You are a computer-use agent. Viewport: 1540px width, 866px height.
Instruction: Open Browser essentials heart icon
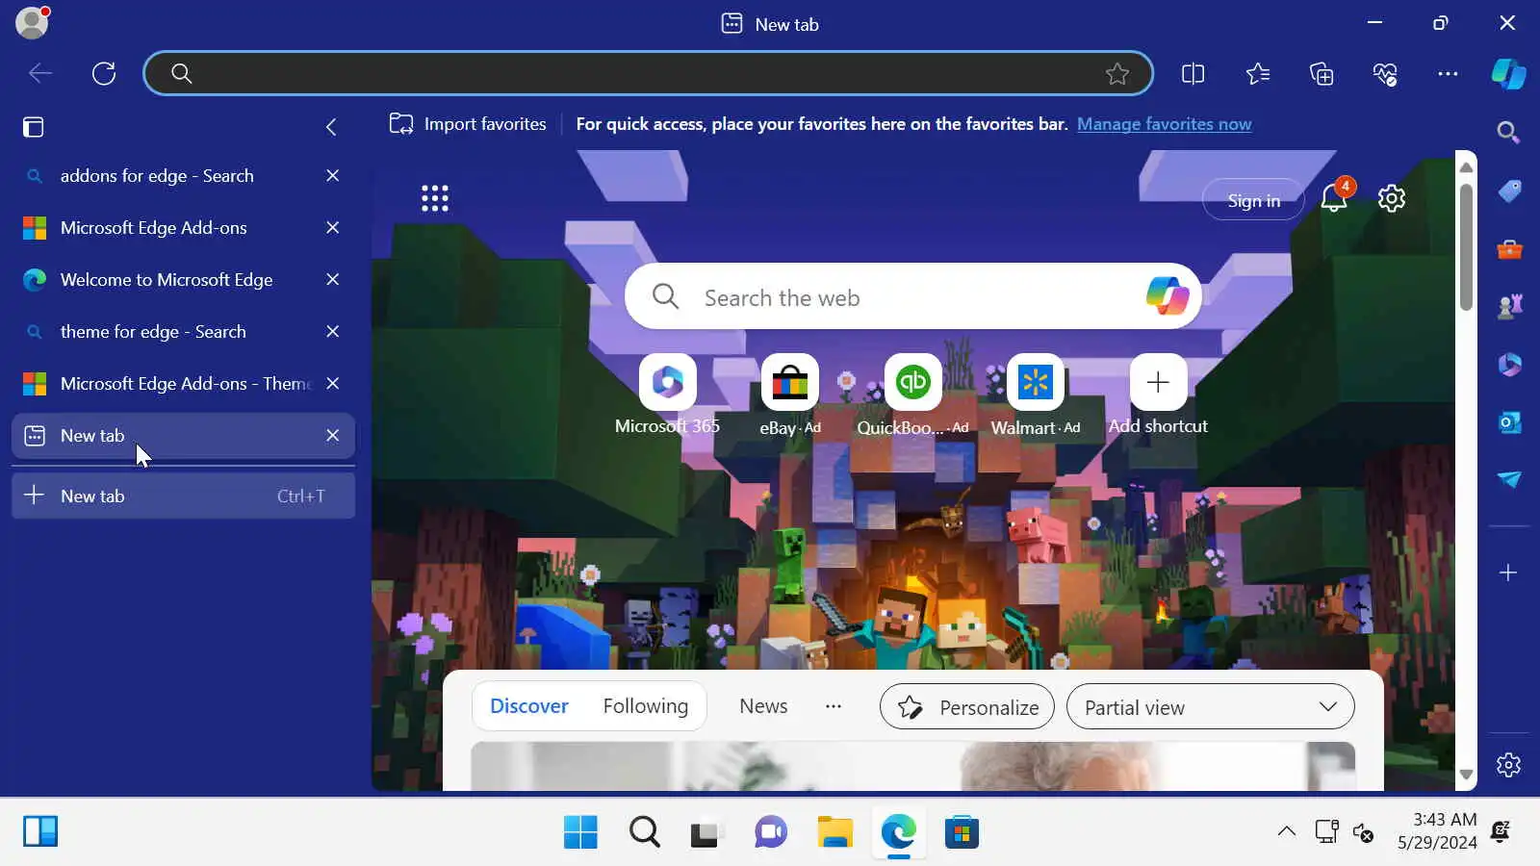[1385, 74]
